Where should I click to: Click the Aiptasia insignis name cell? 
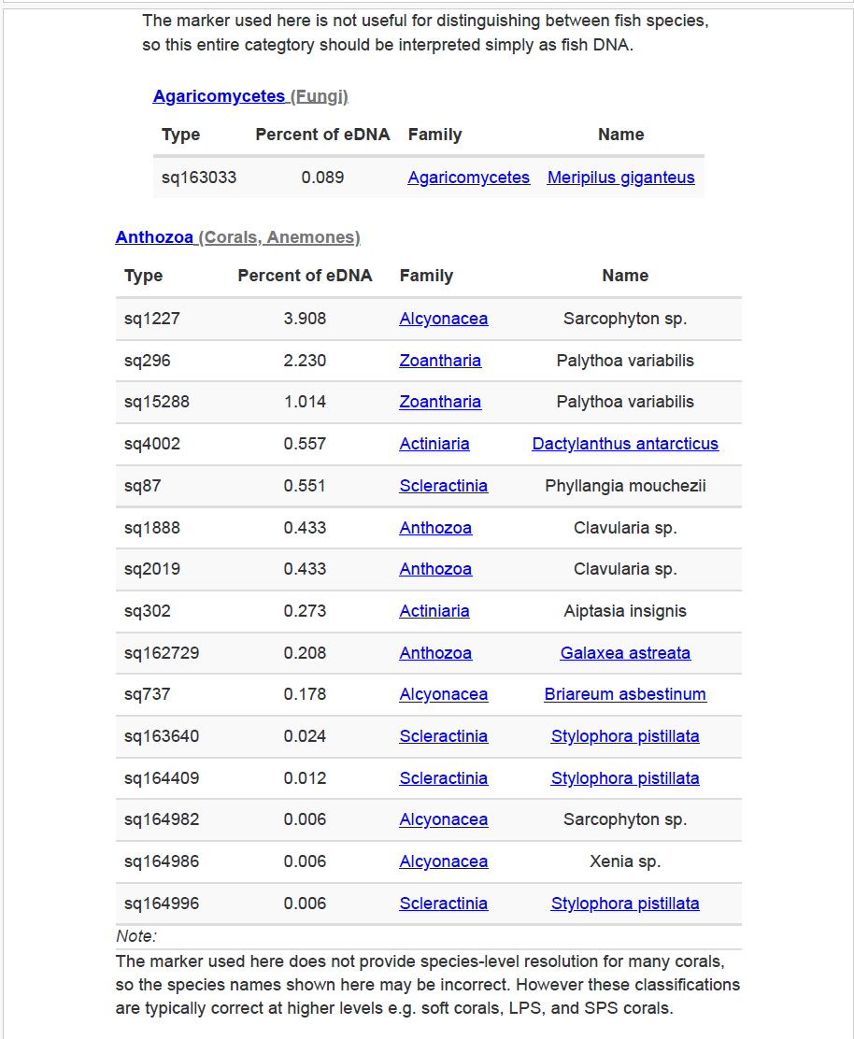point(625,611)
